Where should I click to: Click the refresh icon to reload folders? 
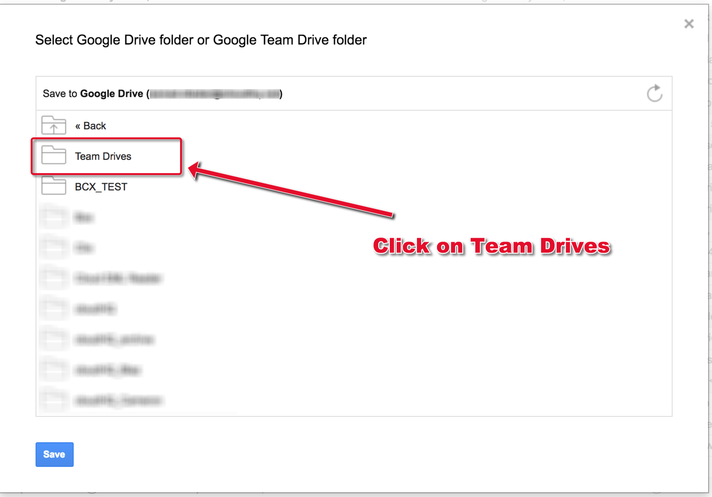[x=654, y=93]
